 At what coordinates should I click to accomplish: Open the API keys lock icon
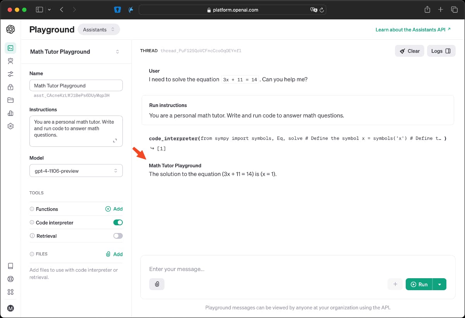click(x=10, y=87)
